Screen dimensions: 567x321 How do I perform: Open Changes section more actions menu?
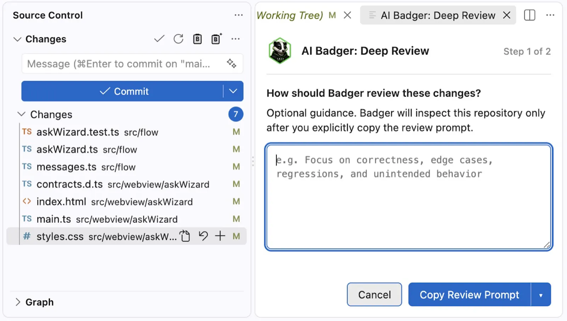pos(235,39)
